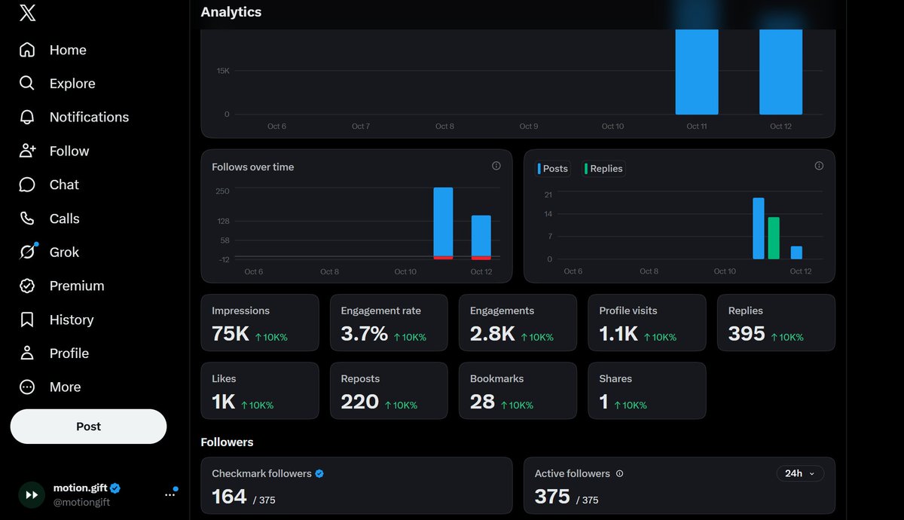Open the Home icon in sidebar
Viewport: 904px width, 520px height.
click(27, 50)
